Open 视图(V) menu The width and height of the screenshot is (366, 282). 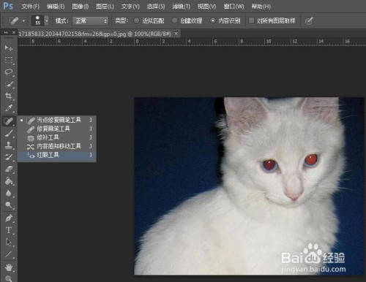[x=206, y=7]
